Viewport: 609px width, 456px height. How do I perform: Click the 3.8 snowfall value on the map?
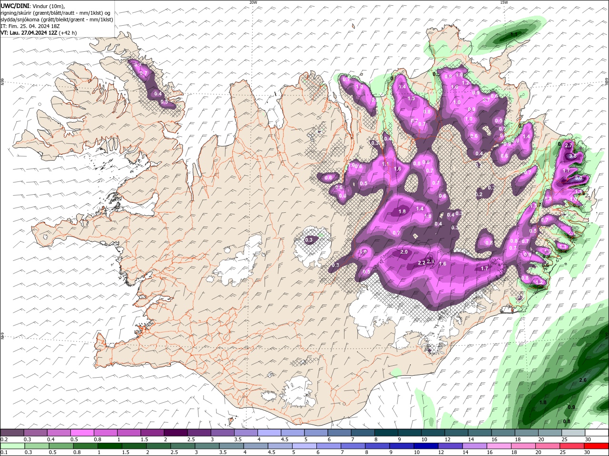click(573, 156)
